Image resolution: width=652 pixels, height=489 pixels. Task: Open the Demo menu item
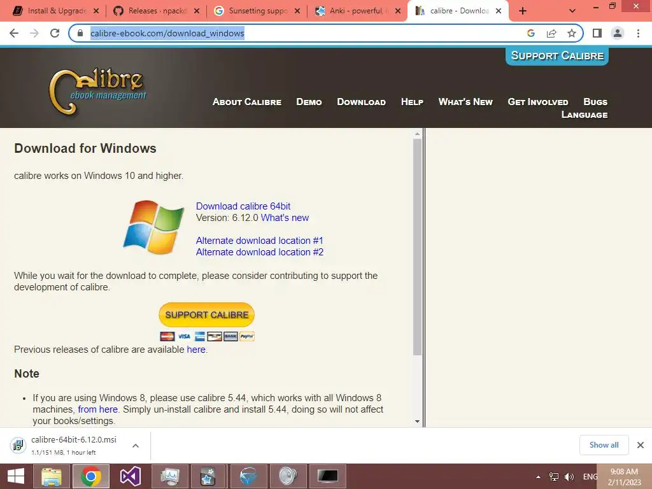[309, 102]
